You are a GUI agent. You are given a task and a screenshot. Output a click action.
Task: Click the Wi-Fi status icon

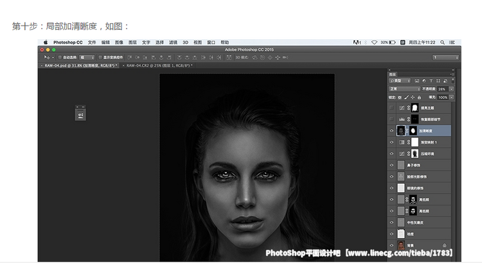374,42
